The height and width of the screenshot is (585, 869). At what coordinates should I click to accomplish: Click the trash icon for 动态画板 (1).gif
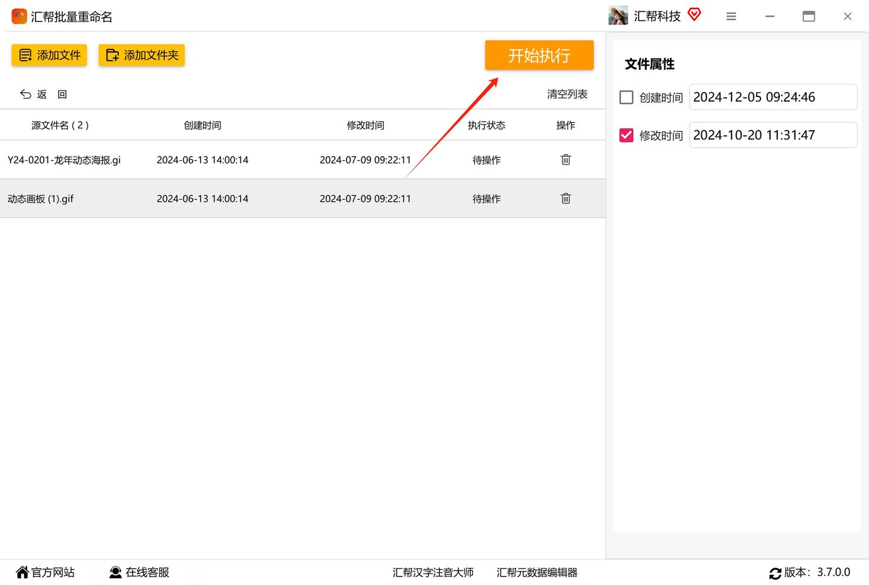[x=565, y=198]
